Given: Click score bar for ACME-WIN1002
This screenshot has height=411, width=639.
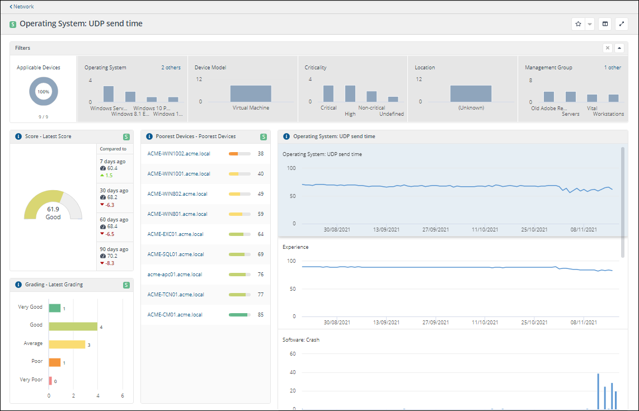Looking at the screenshot, I should [239, 154].
